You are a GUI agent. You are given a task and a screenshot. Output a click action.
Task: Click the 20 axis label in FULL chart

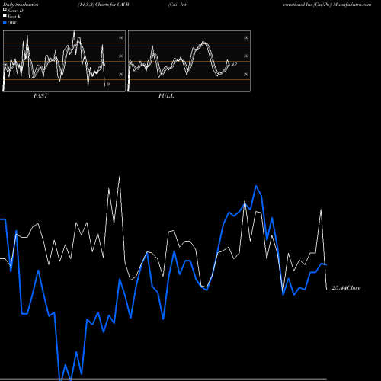point(246,74)
